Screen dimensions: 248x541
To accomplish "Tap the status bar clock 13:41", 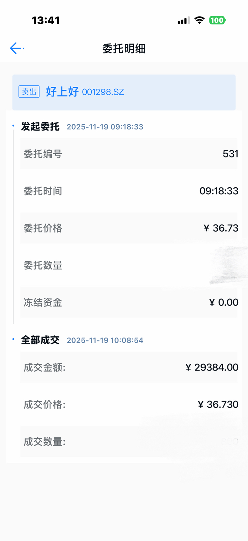I will click(x=46, y=20).
